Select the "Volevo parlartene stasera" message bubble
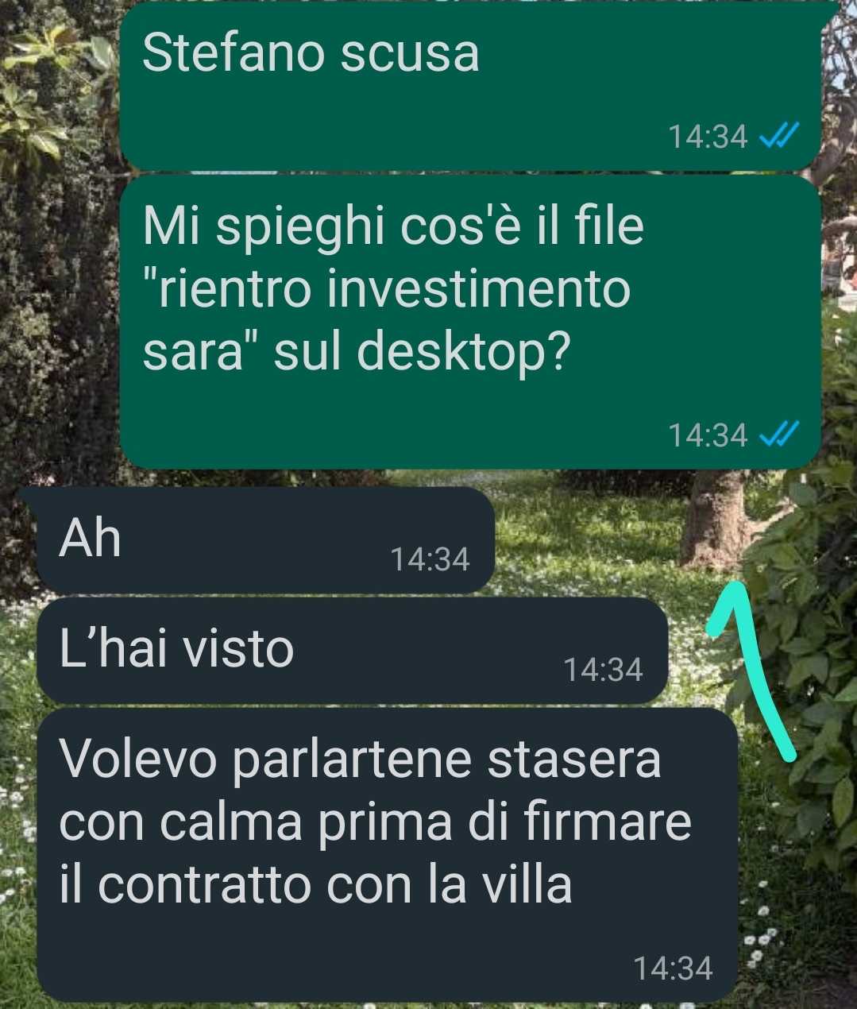This screenshot has width=857, height=1009. [388, 855]
